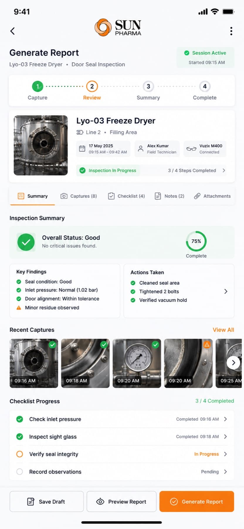The height and width of the screenshot is (529, 244).
Task: Tap the back arrow icon
Action: click(12, 31)
